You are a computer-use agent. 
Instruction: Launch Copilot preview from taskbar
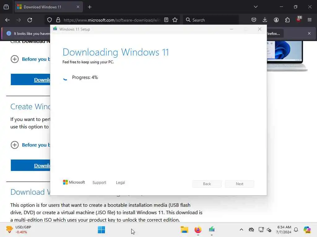pos(307,230)
